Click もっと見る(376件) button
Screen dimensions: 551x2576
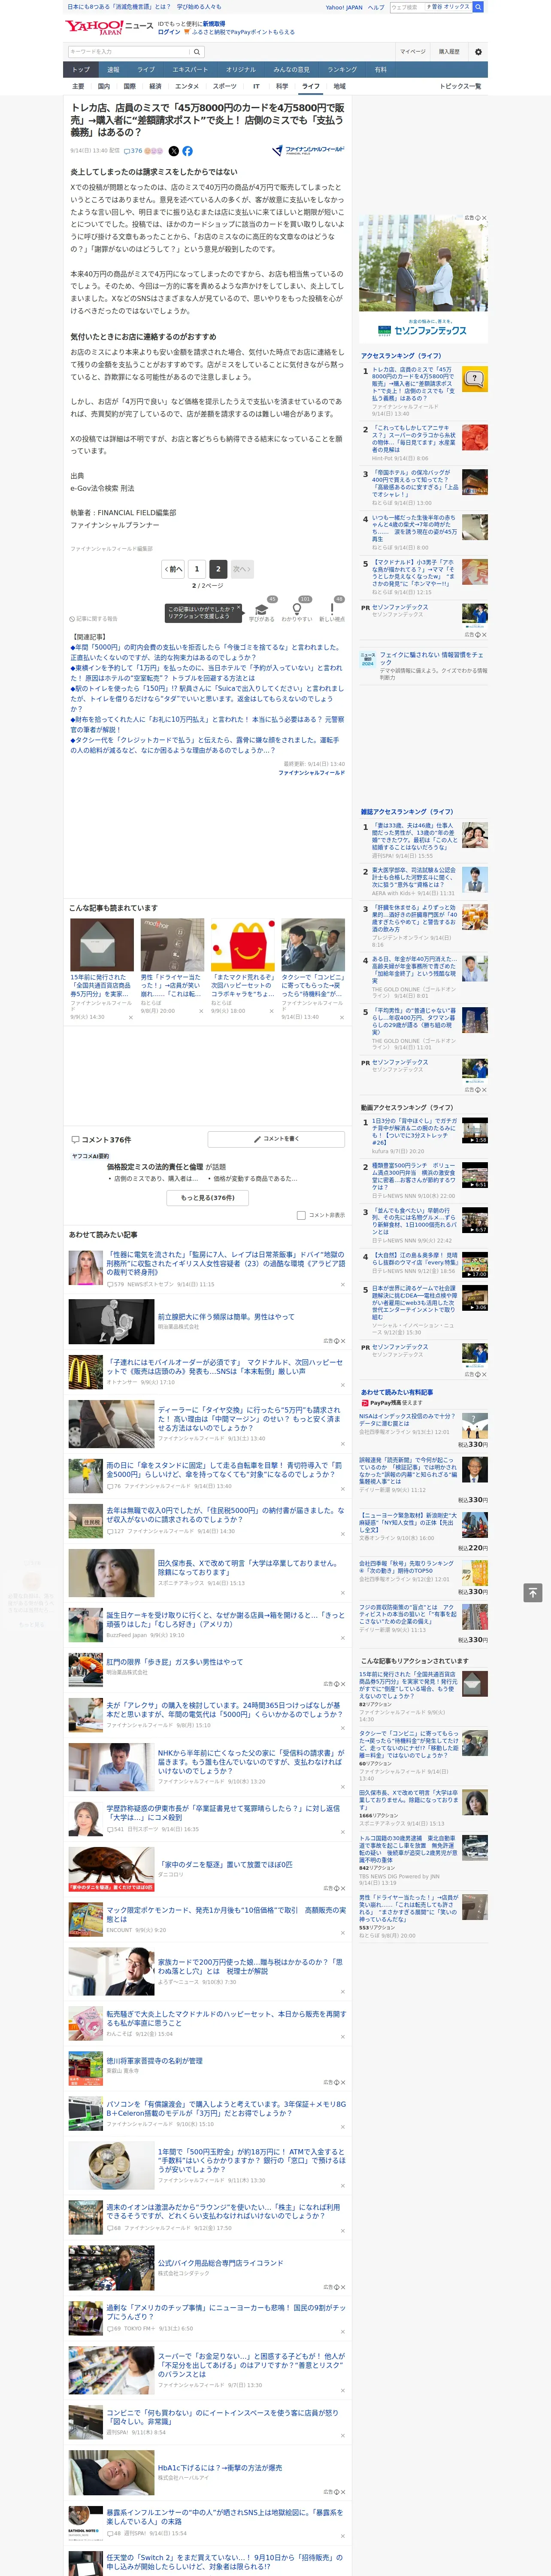coord(207,1197)
